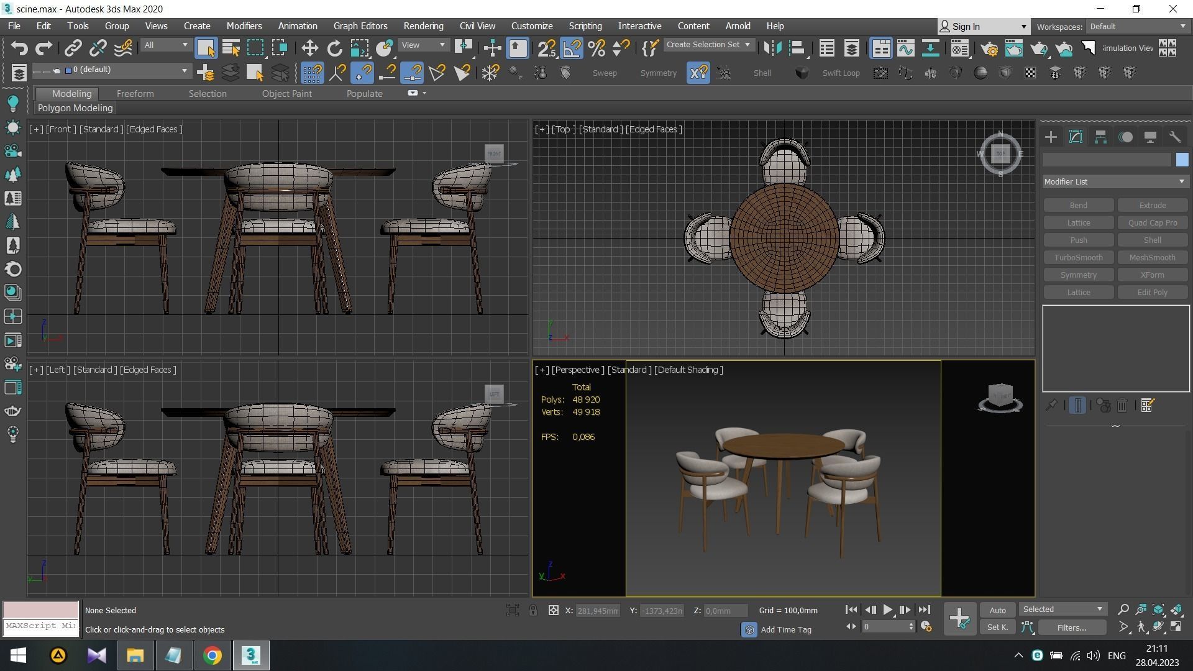Open the Selected key filter dropdown
Screen dimensions: 1193x671
[x=1063, y=609]
